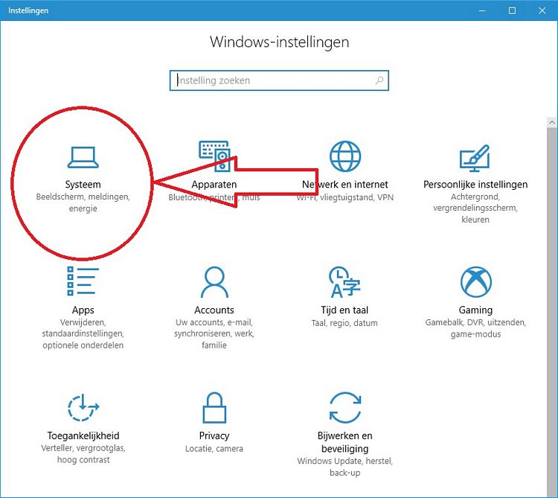Open Bijwerken en beveiliging sync icon
Viewport: 558px width, 498px height.
point(344,408)
